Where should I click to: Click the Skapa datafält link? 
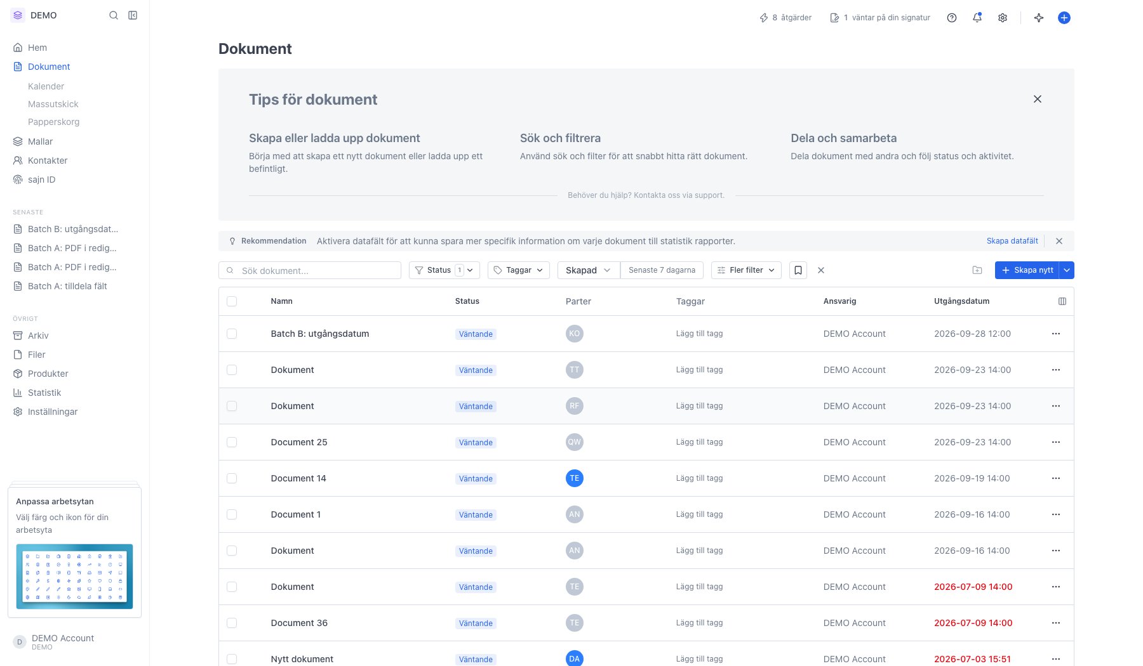1012,241
